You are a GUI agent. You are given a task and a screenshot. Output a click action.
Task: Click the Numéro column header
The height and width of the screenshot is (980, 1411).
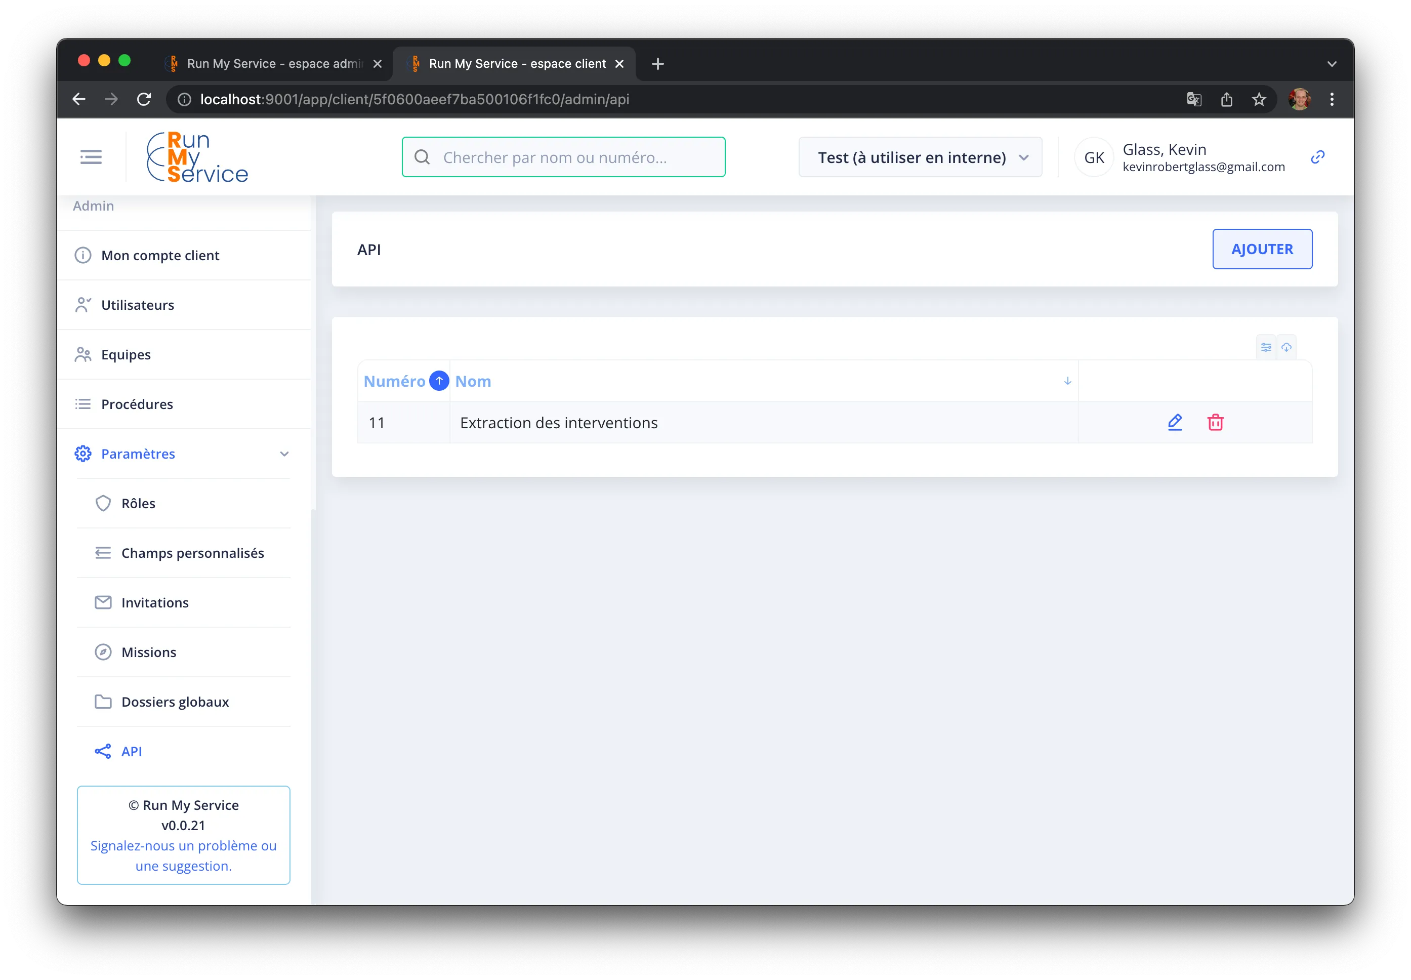tap(394, 381)
